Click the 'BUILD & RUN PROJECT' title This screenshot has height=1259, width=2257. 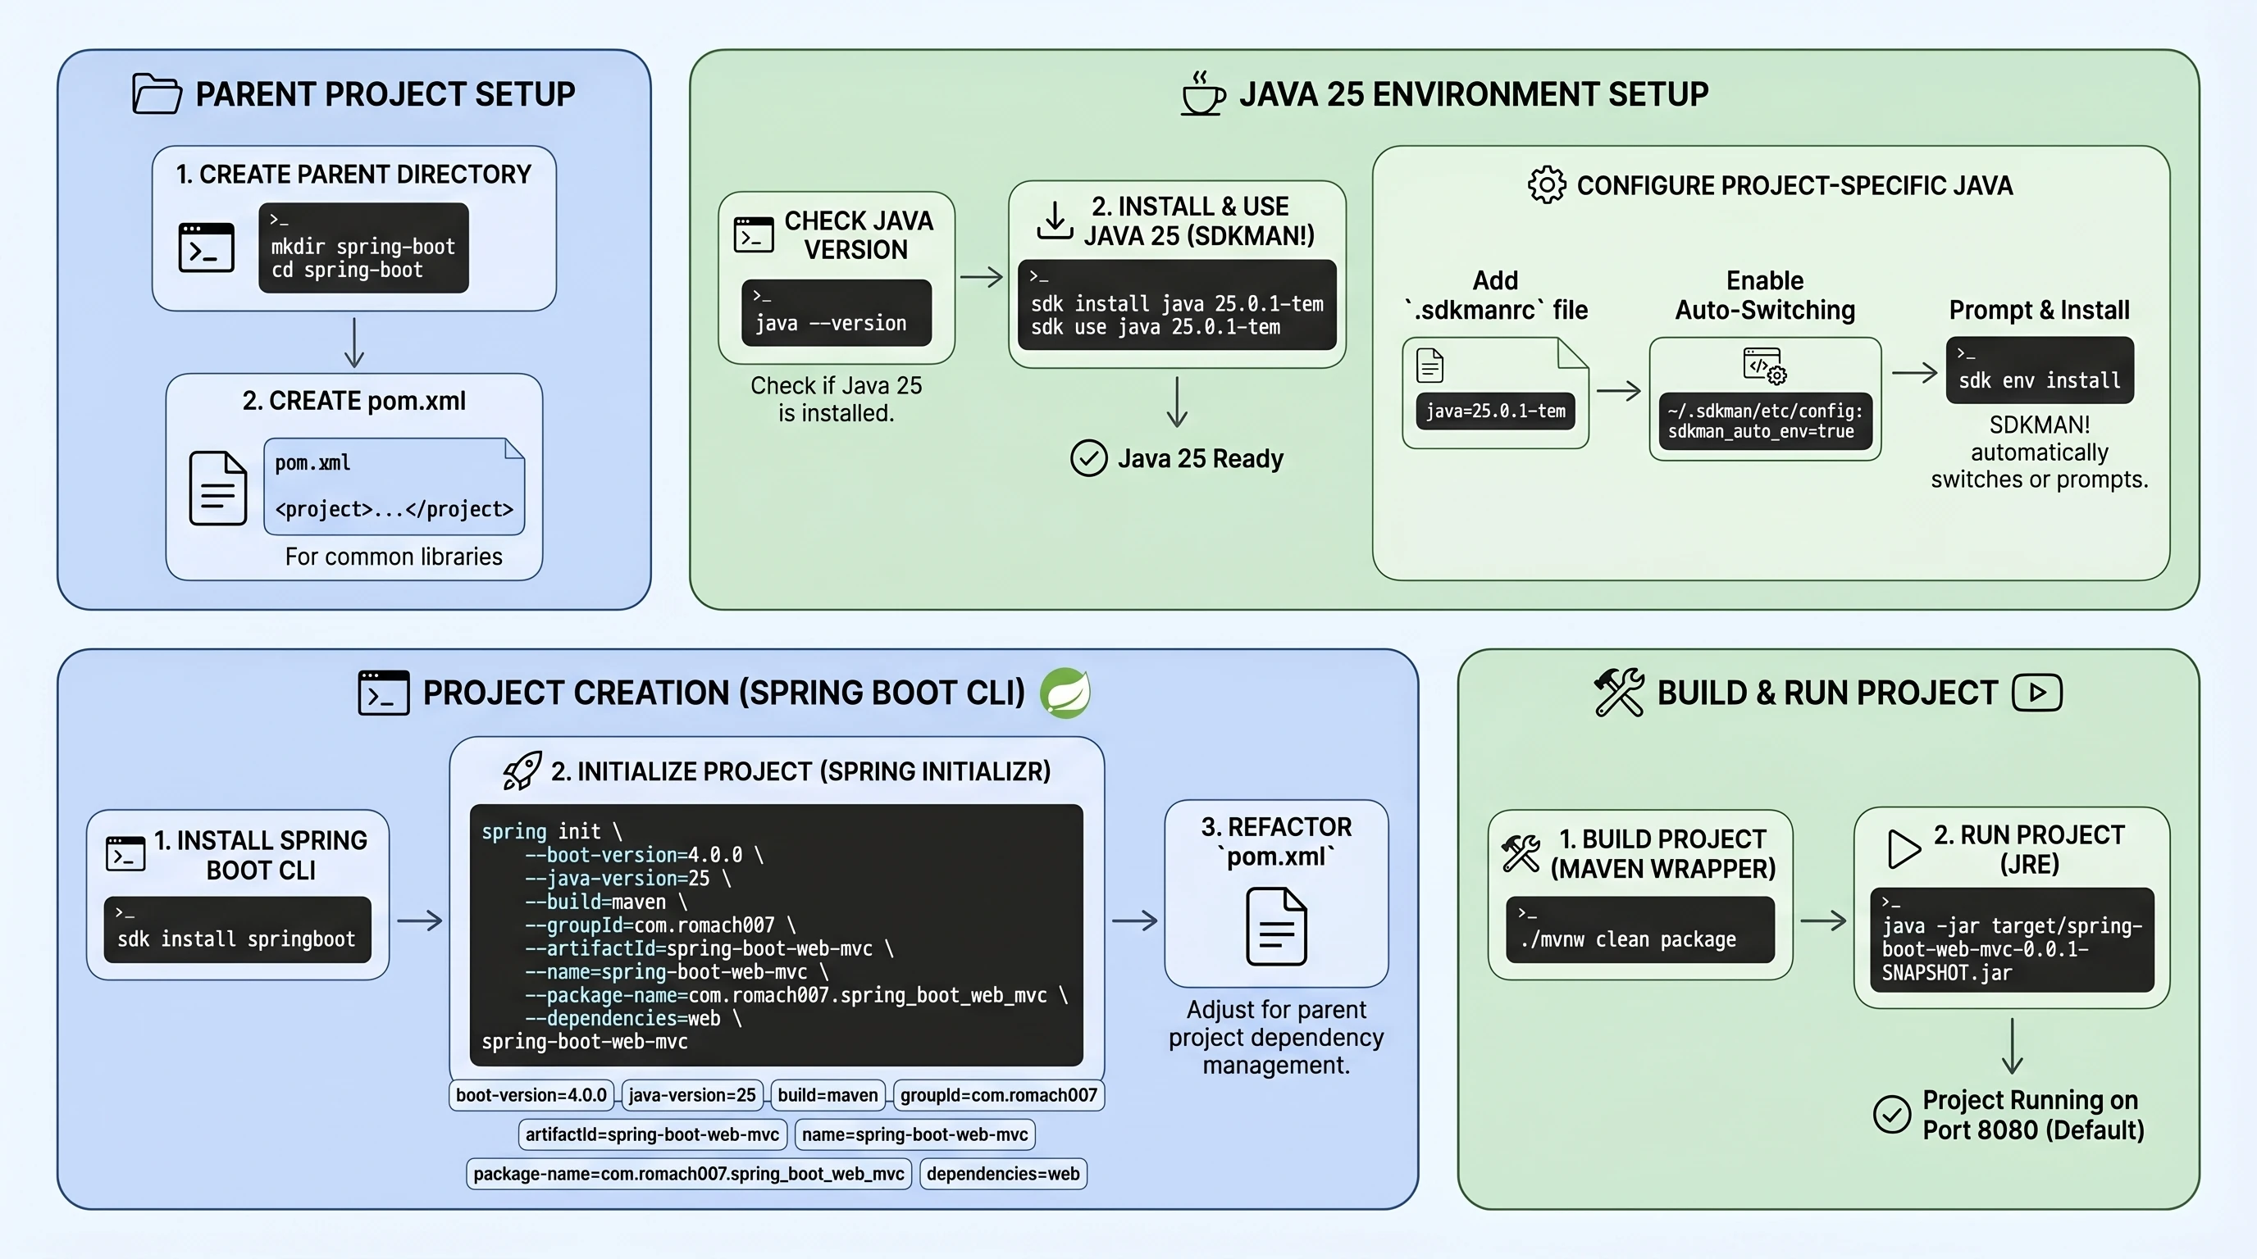pos(1828,693)
